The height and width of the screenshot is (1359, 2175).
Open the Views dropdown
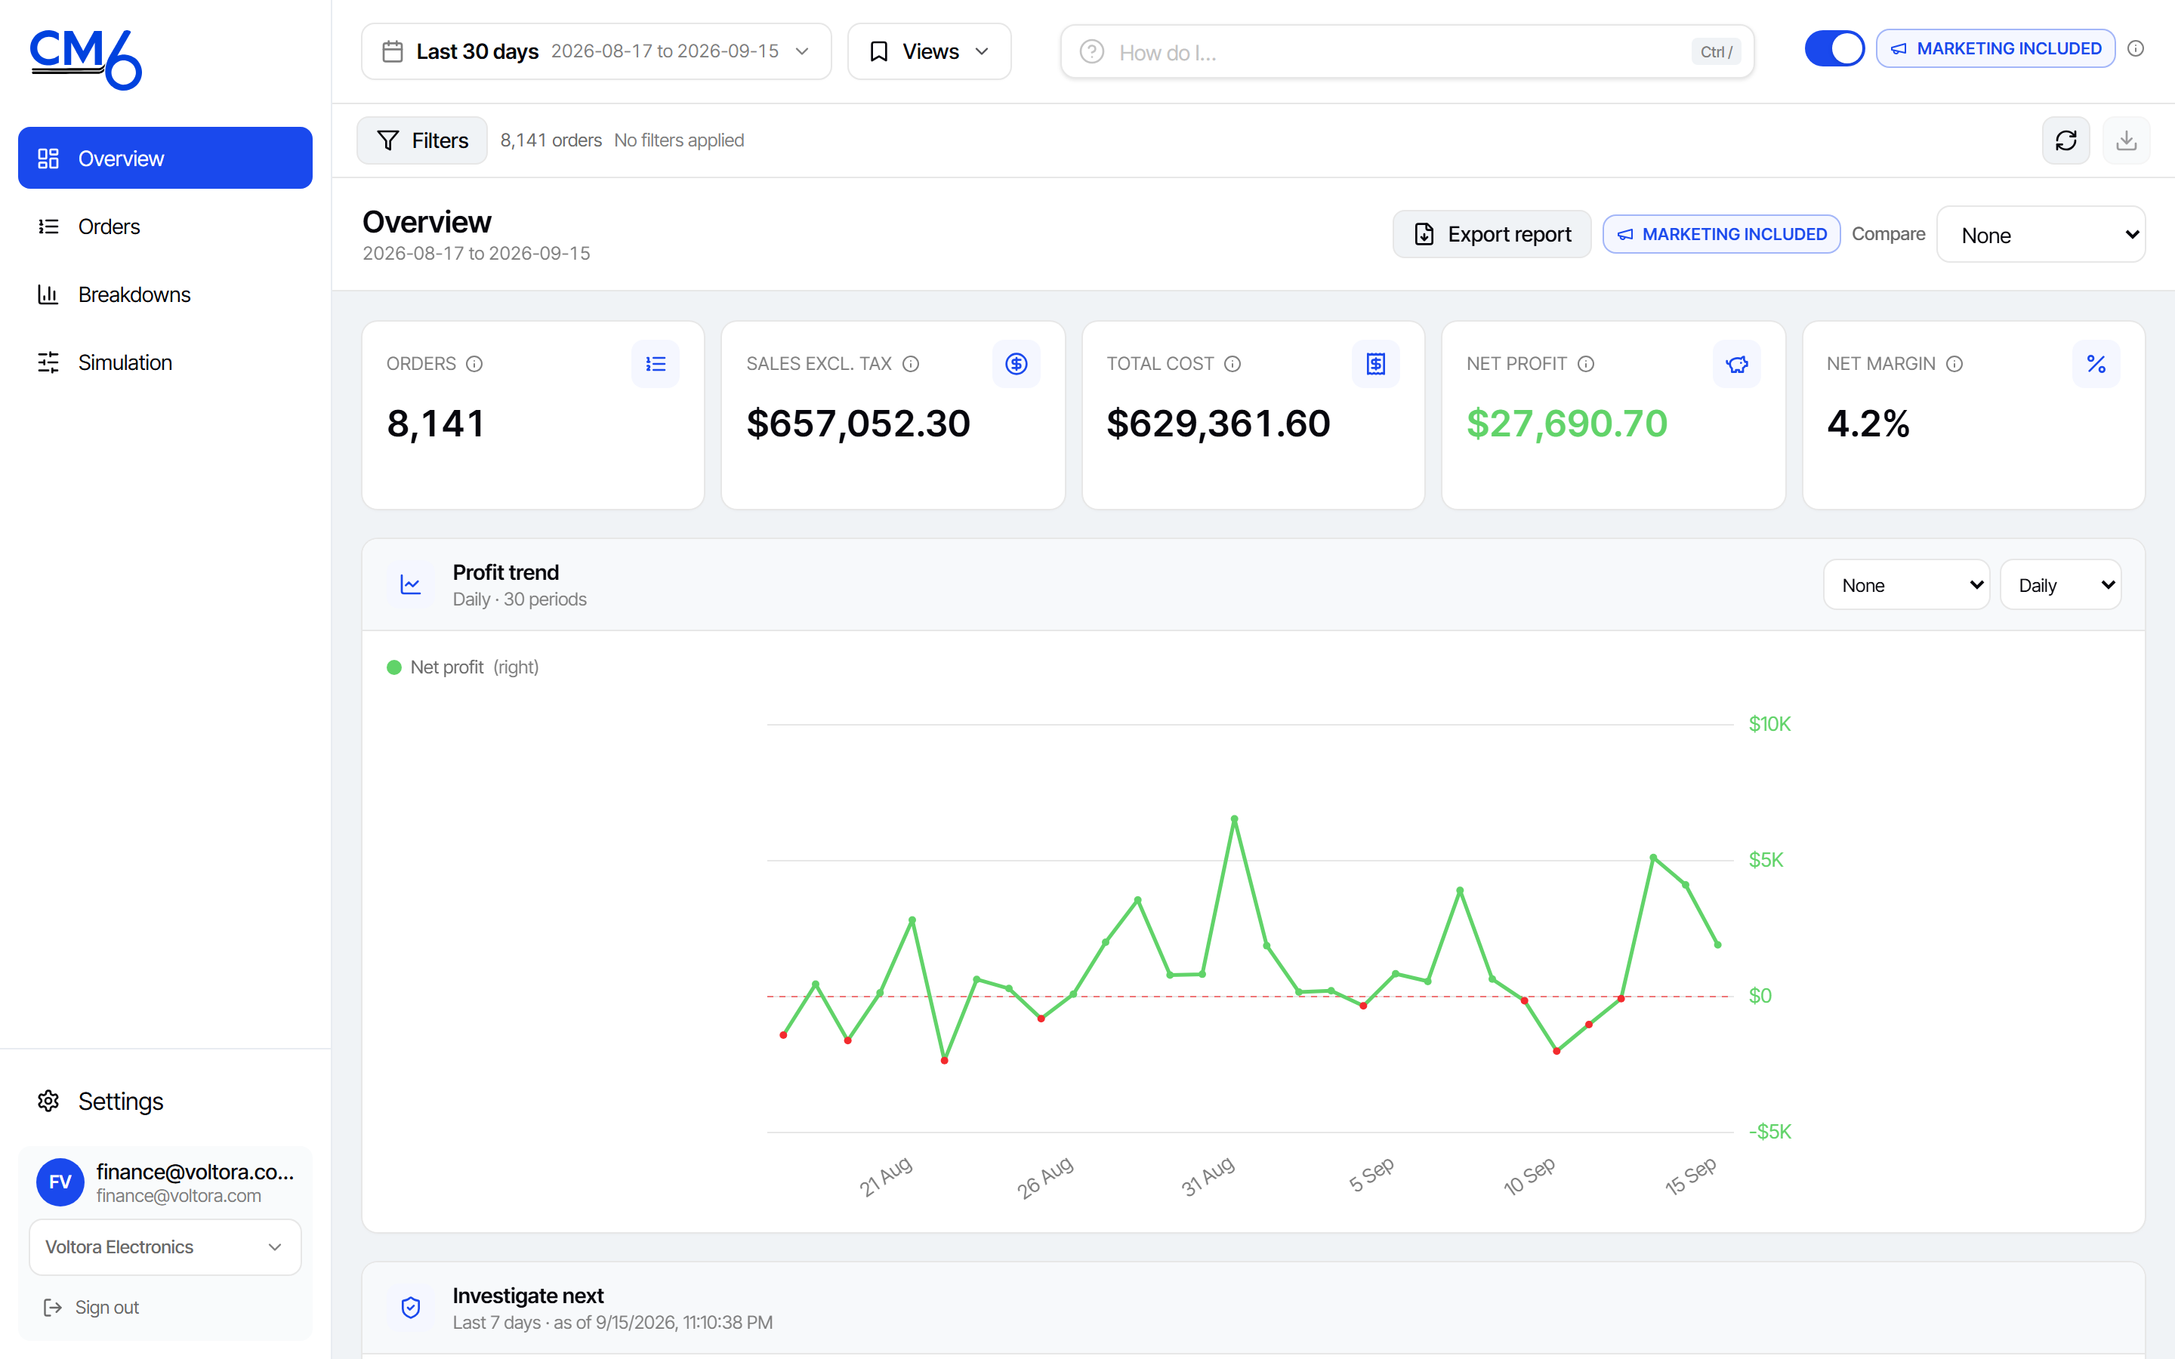point(928,51)
